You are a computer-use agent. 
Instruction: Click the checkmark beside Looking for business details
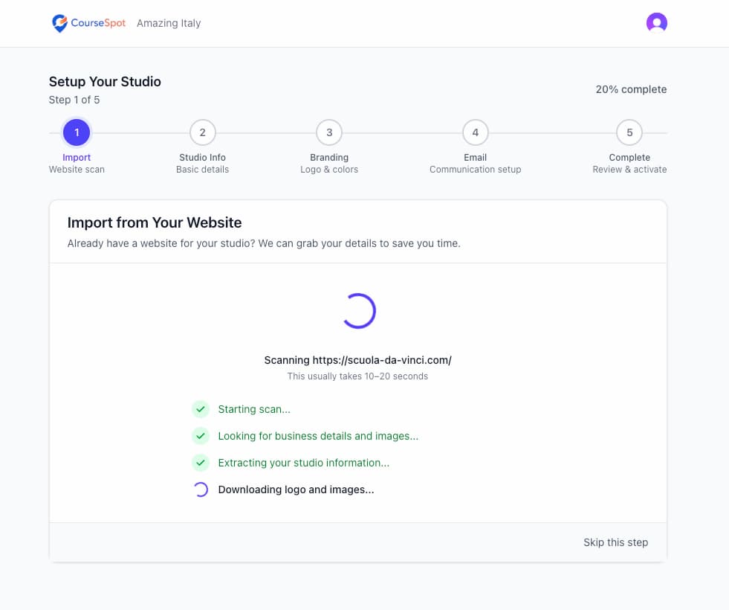click(x=201, y=436)
